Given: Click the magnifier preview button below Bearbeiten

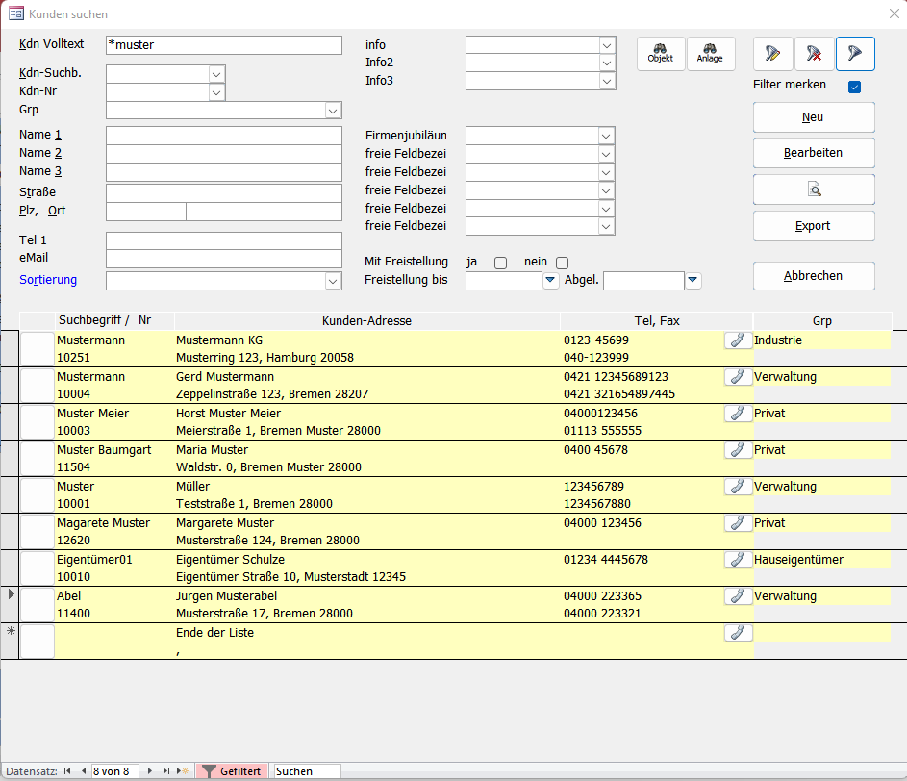Looking at the screenshot, I should [x=814, y=189].
